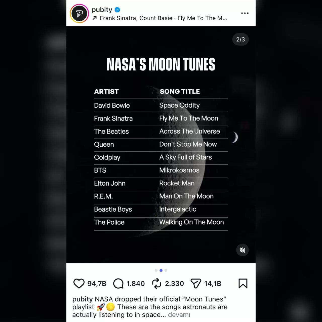The image size is (322, 322).
Task: Like the post with the heart icon
Action: [79, 284]
